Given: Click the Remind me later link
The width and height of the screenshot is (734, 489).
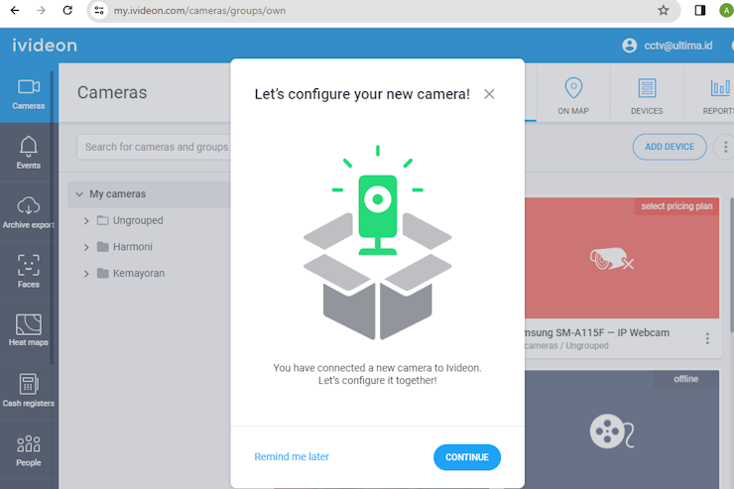Looking at the screenshot, I should (x=292, y=456).
